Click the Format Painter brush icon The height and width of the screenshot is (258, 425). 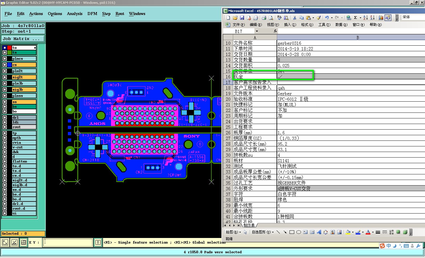(x=319, y=18)
